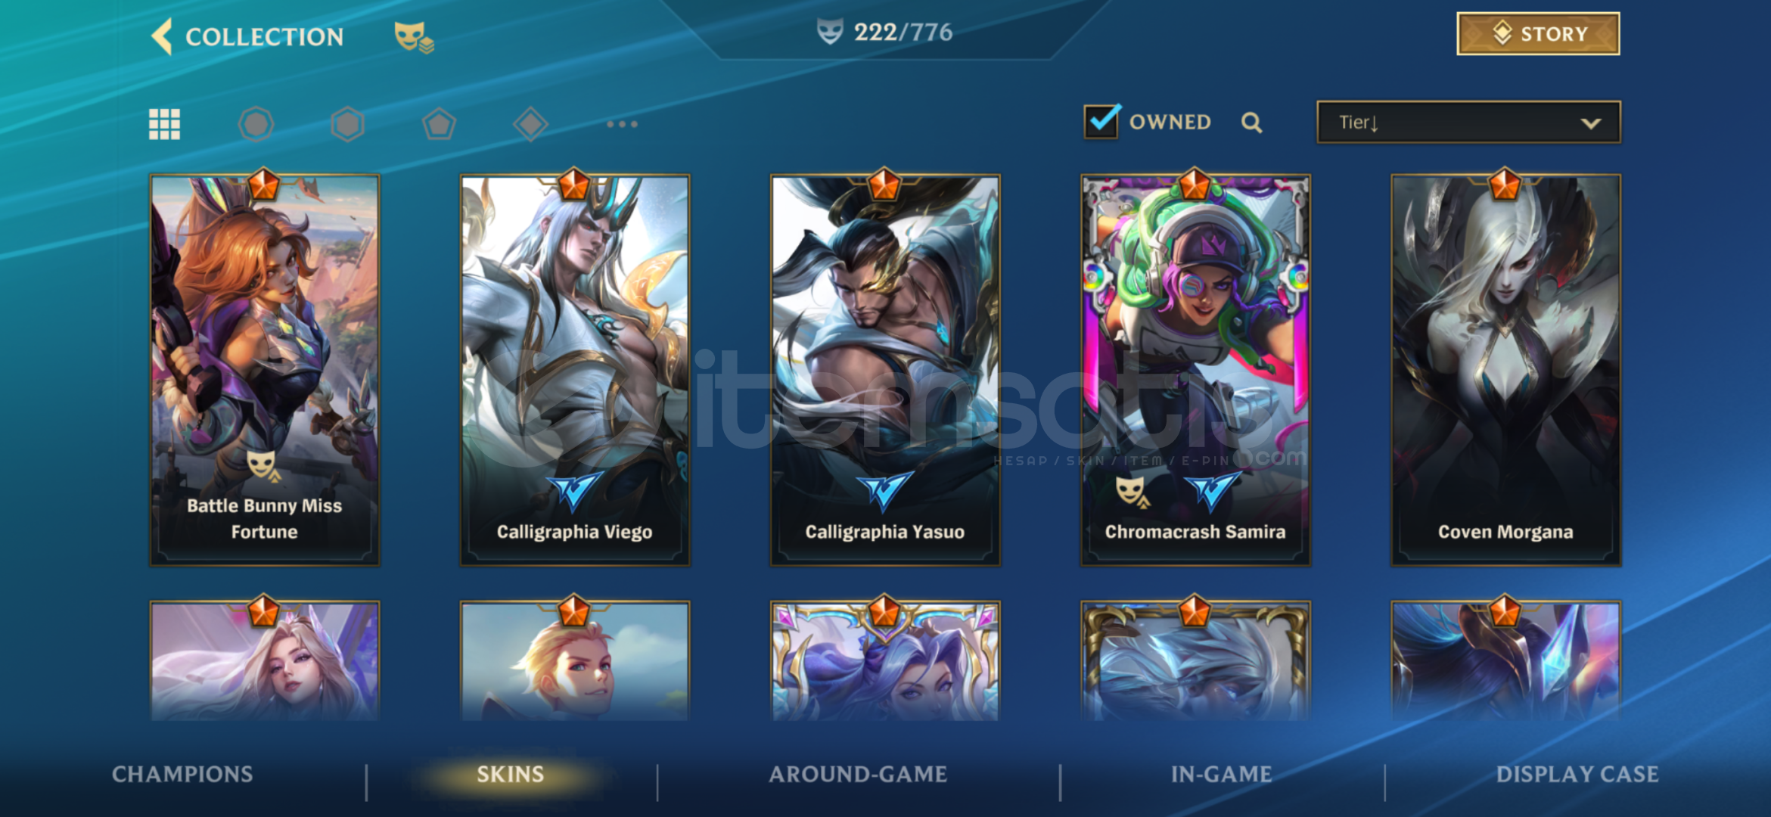
Task: Switch to the Around-Game tab
Action: (x=858, y=774)
